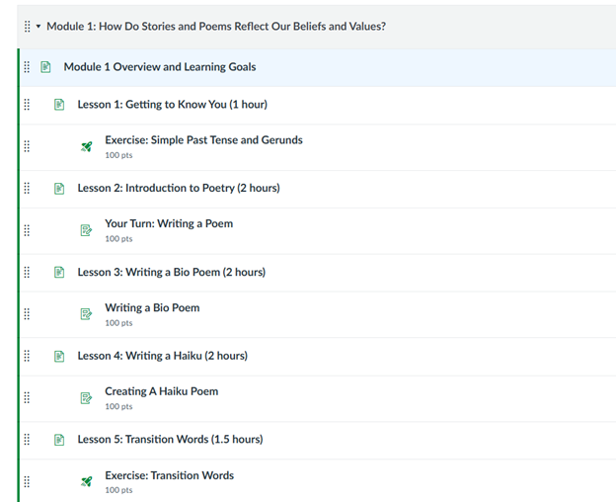This screenshot has height=502, width=616.
Task: Click rocket quiz icon for Simple Past Tense
Action: tap(86, 146)
